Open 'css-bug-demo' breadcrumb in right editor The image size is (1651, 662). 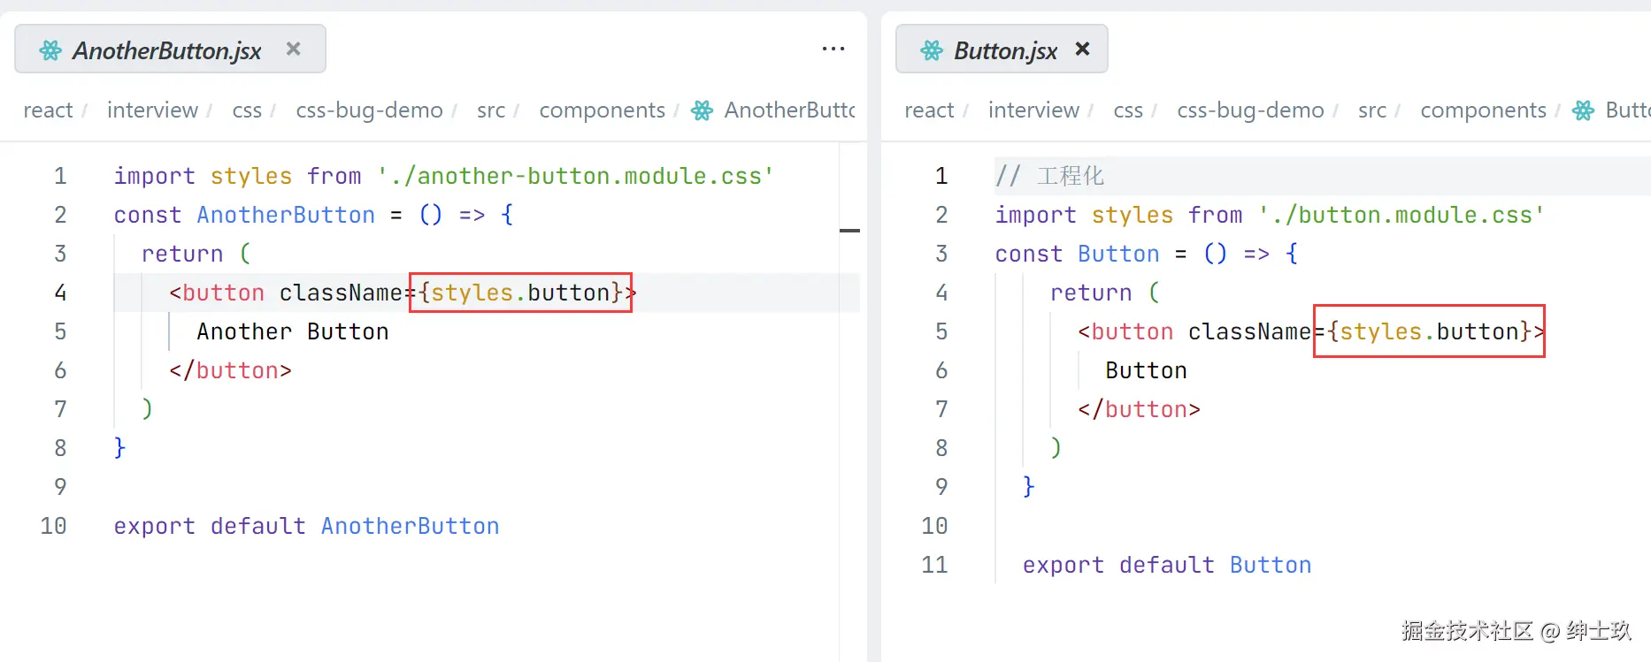click(x=1250, y=110)
